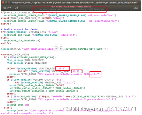Click the last line "variable and recompile to enable it"
Viewport: 142px width, 115px height.
tap(27, 113)
